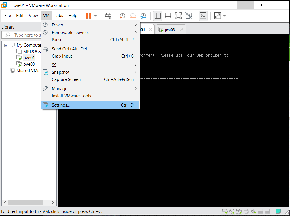The height and width of the screenshot is (216, 290).
Task: Toggle Unity mode toolbar icon
Action: tap(189, 16)
